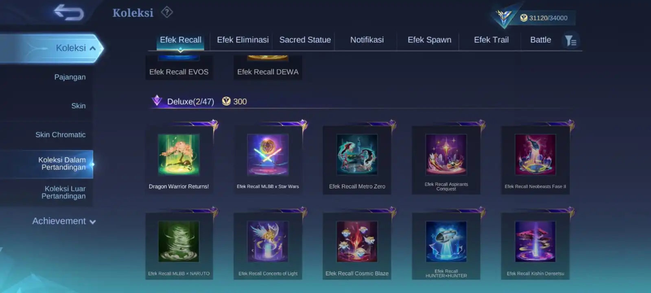Expand the Achievement sidebar section
The image size is (651, 293).
pos(64,221)
